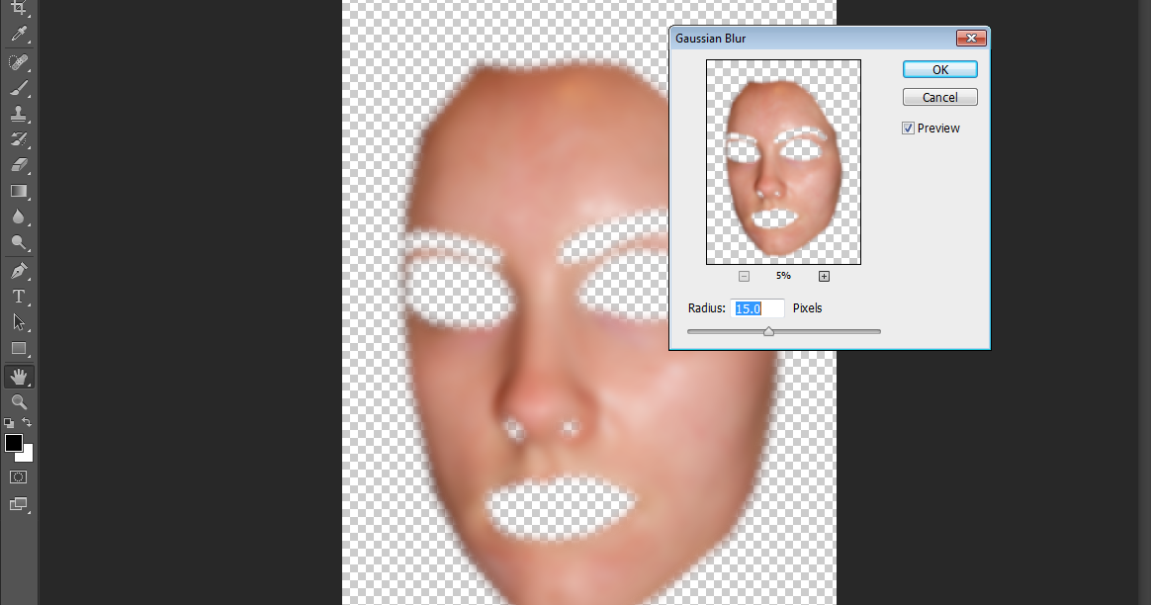
Task: Zoom in the blur preview with plus button
Action: click(824, 276)
